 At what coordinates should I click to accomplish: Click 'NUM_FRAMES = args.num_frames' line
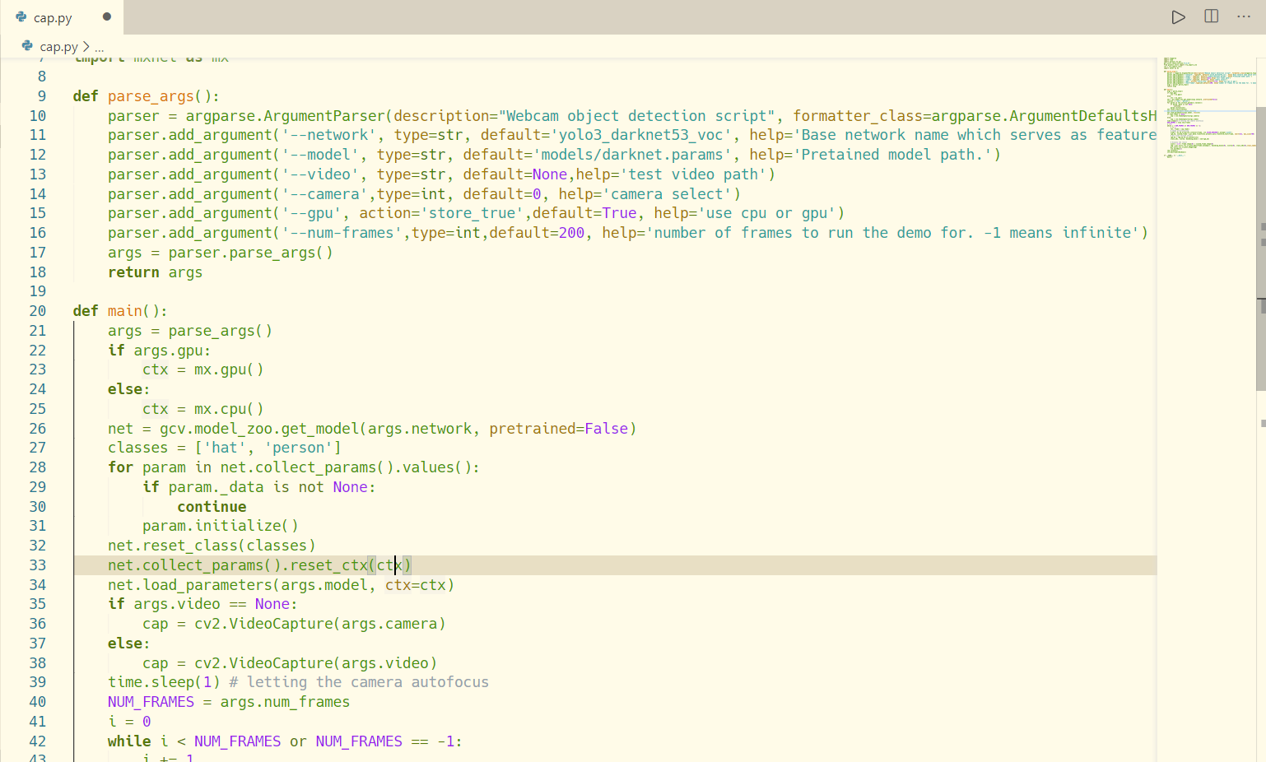click(229, 702)
